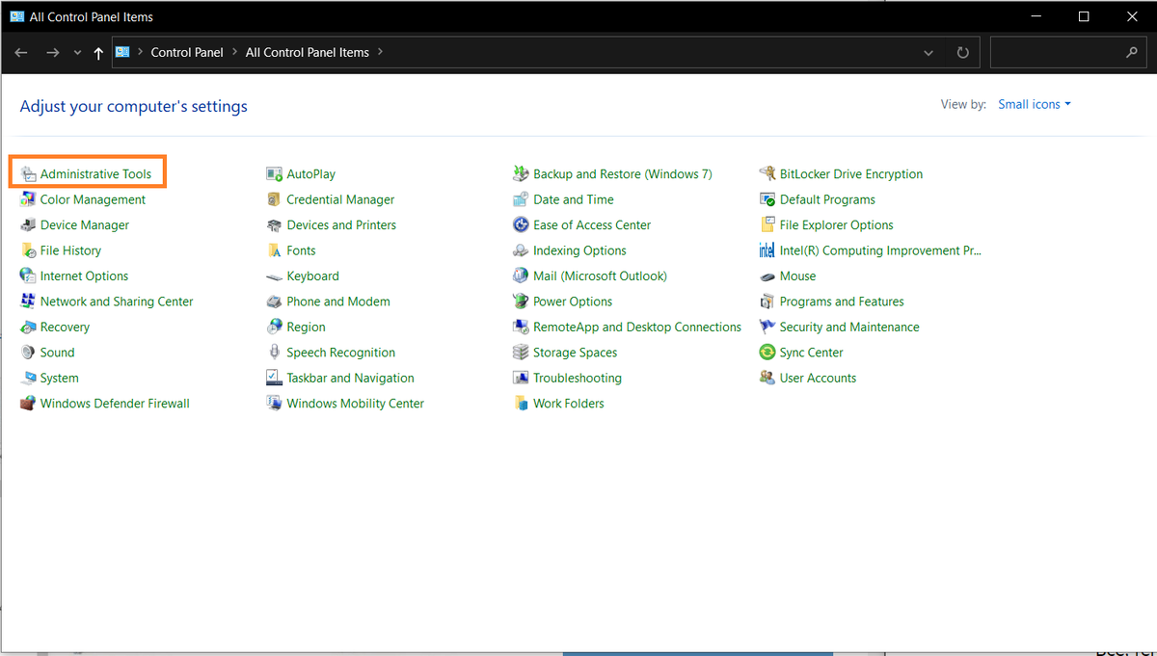Click the AutoPlay icon
Image resolution: width=1157 pixels, height=656 pixels.
274,174
